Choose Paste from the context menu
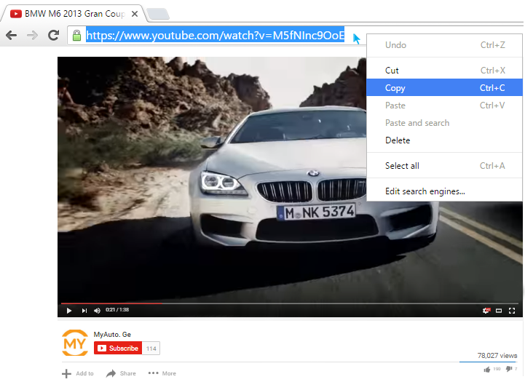The image size is (525, 382). click(444, 106)
